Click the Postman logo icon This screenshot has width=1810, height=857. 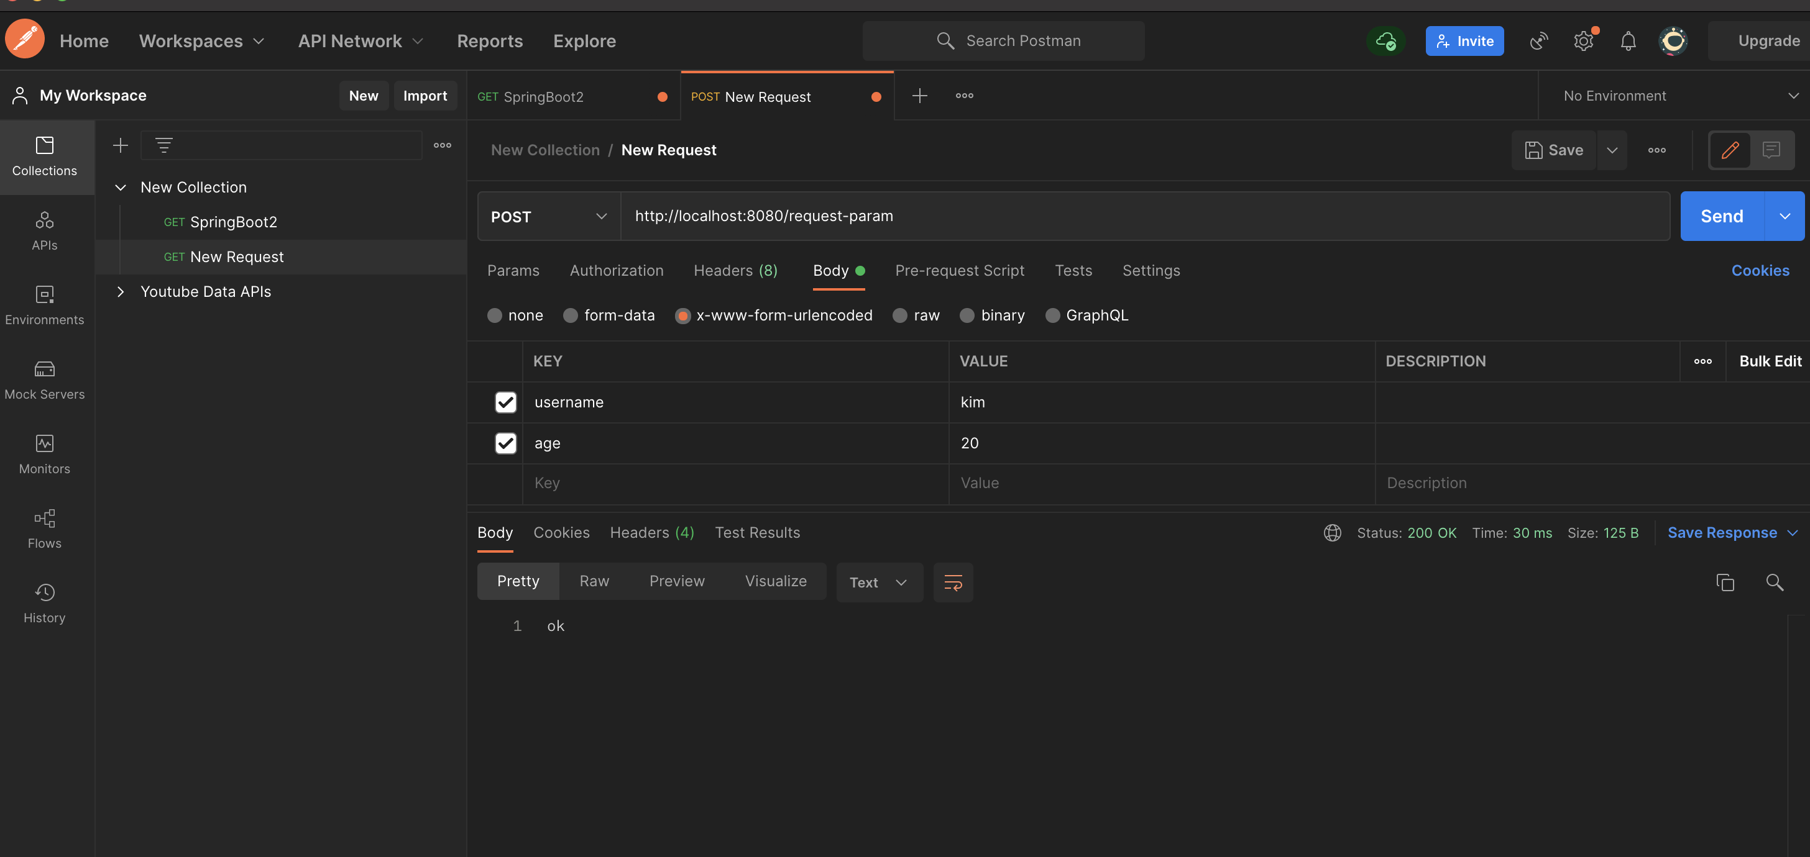pos(25,40)
